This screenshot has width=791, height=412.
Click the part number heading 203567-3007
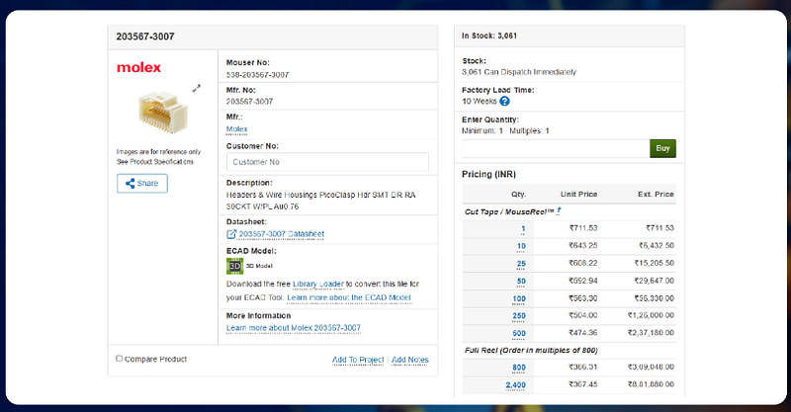145,37
